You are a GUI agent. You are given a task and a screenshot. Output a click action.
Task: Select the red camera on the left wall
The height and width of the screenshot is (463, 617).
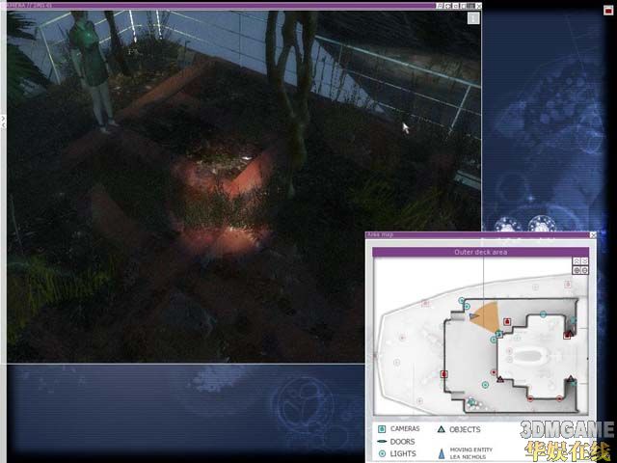point(444,374)
